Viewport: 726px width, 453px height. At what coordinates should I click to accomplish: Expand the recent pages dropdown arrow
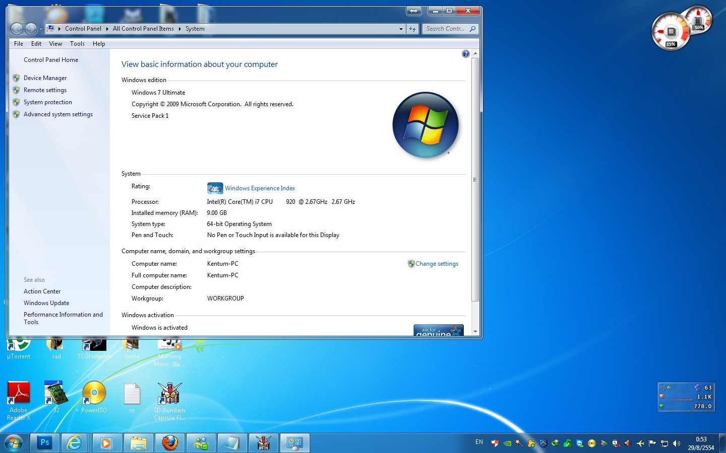41,29
